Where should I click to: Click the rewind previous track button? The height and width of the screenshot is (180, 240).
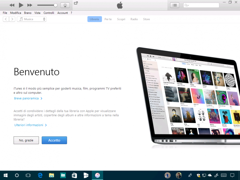point(12,5)
